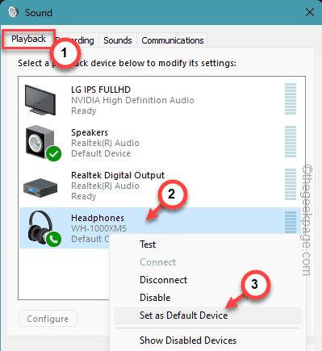Select the Headphones device name
The image size is (322, 351).
[x=98, y=218]
